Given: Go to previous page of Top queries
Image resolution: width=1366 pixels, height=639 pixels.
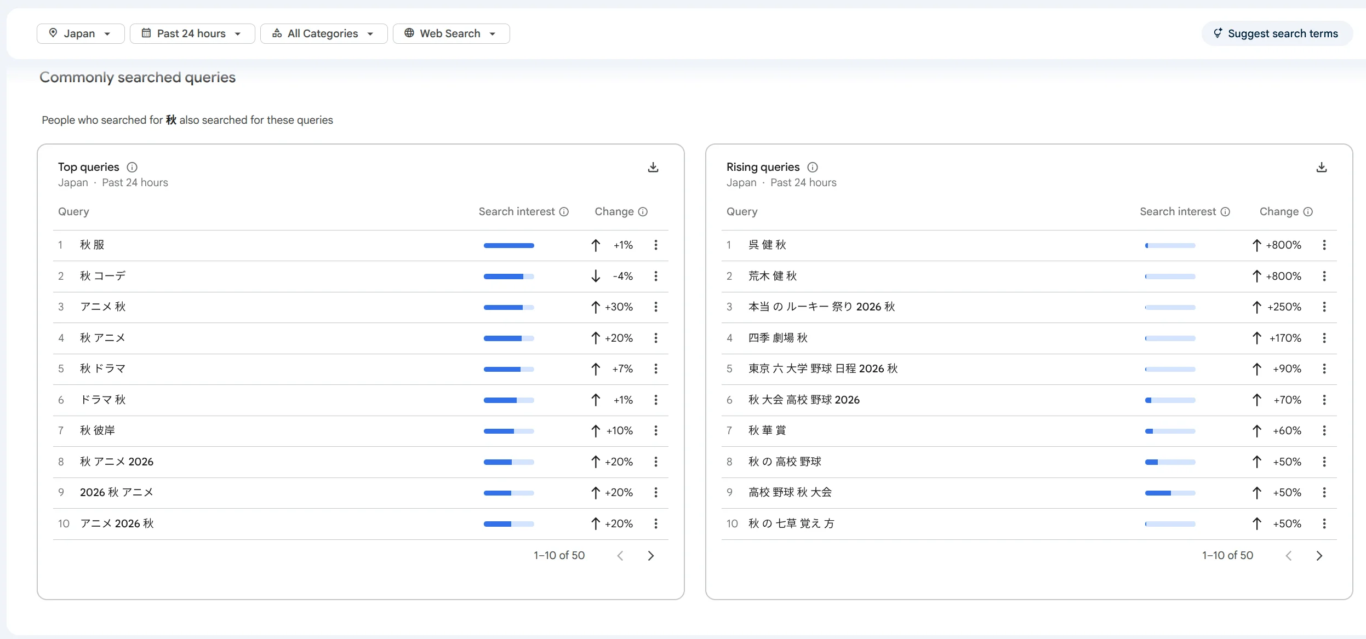Looking at the screenshot, I should [x=620, y=556].
